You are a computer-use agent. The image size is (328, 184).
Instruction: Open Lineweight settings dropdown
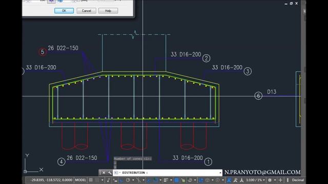coord(171,180)
